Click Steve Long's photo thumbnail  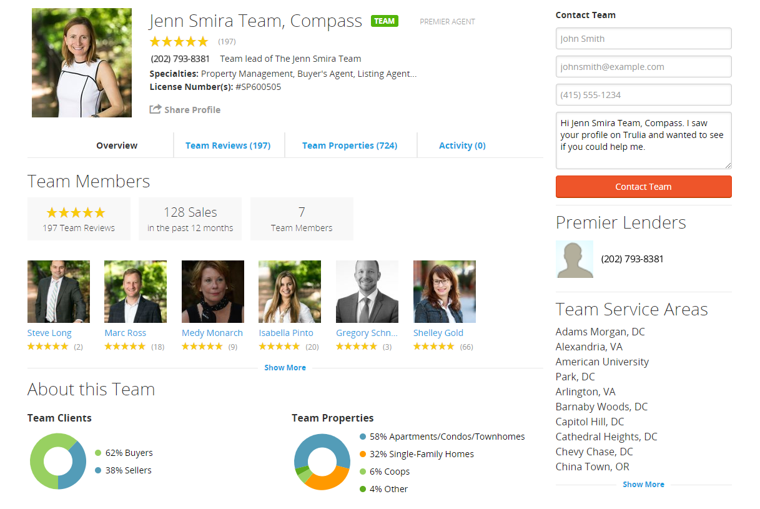(59, 292)
